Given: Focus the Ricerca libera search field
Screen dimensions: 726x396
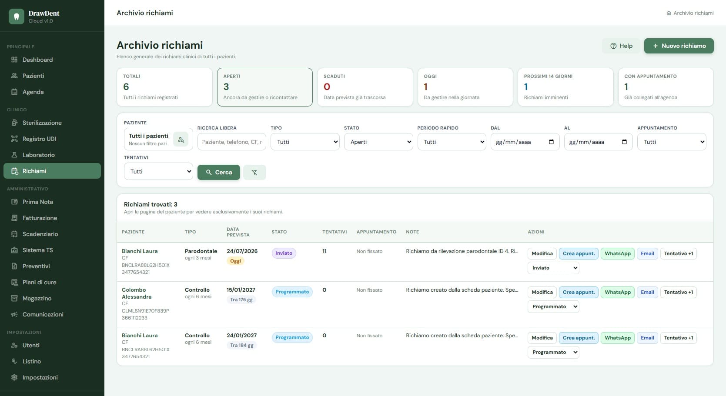Looking at the screenshot, I should click(x=231, y=142).
